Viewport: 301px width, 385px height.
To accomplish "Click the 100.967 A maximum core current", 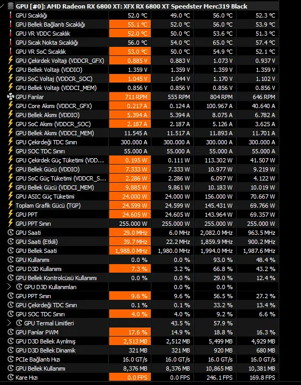I will (x=218, y=106).
